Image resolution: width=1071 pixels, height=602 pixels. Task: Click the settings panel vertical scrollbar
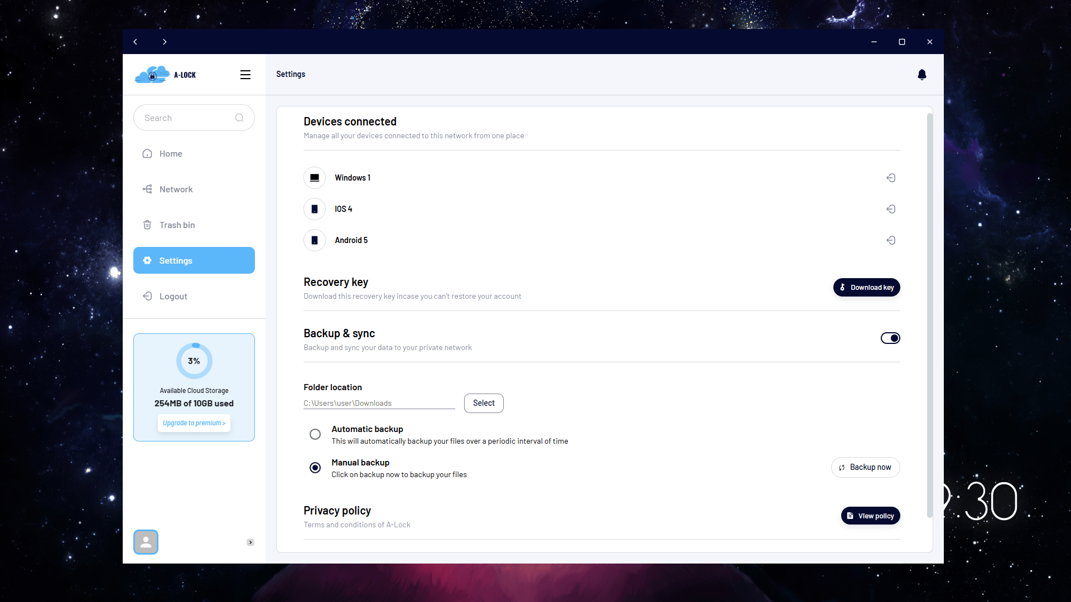coord(929,315)
